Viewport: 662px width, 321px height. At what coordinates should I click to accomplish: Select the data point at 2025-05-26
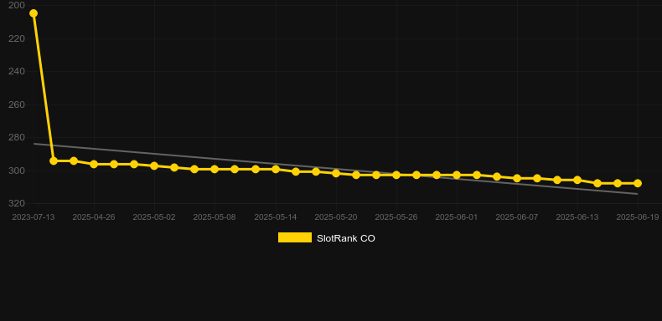point(396,175)
